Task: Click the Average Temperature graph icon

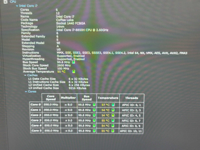Action: coord(73,71)
